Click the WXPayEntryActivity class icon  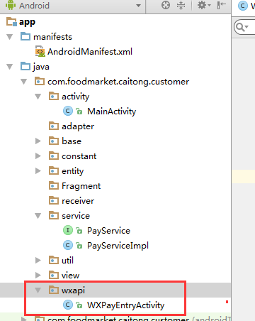(x=68, y=305)
